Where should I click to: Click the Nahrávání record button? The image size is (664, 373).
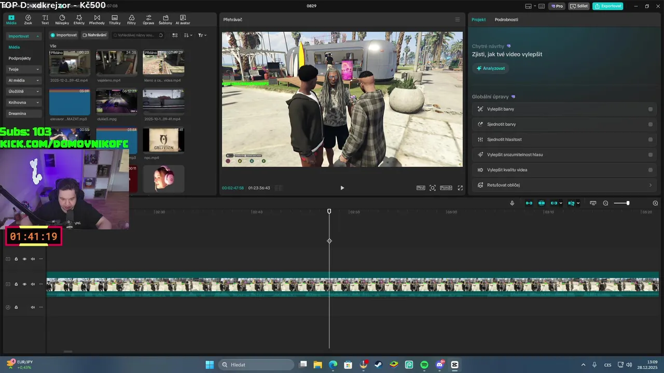(x=94, y=35)
